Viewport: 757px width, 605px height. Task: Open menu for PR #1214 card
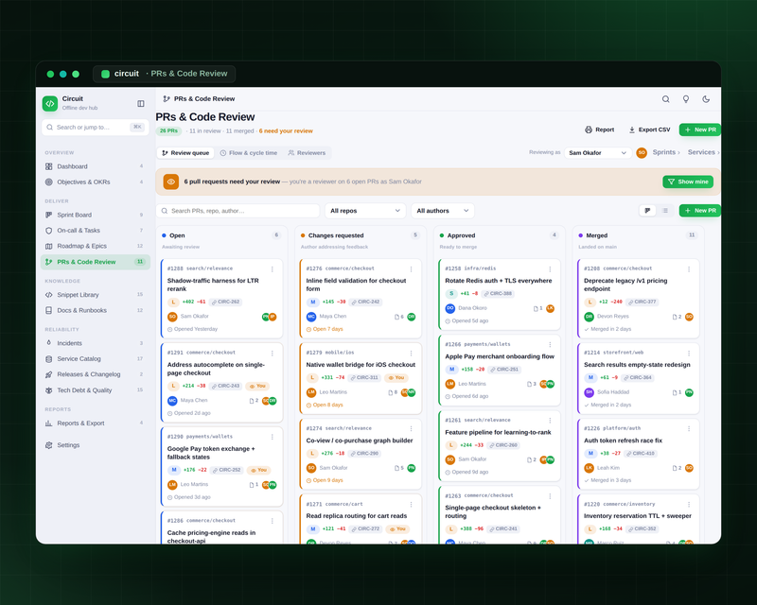point(689,354)
